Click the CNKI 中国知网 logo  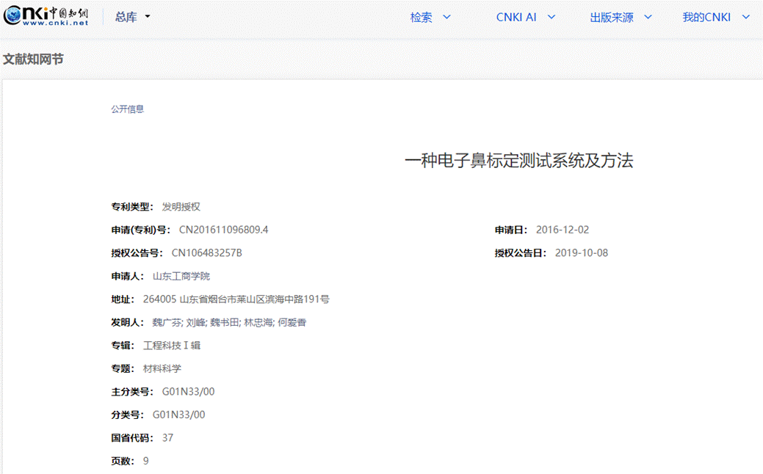[x=46, y=17]
